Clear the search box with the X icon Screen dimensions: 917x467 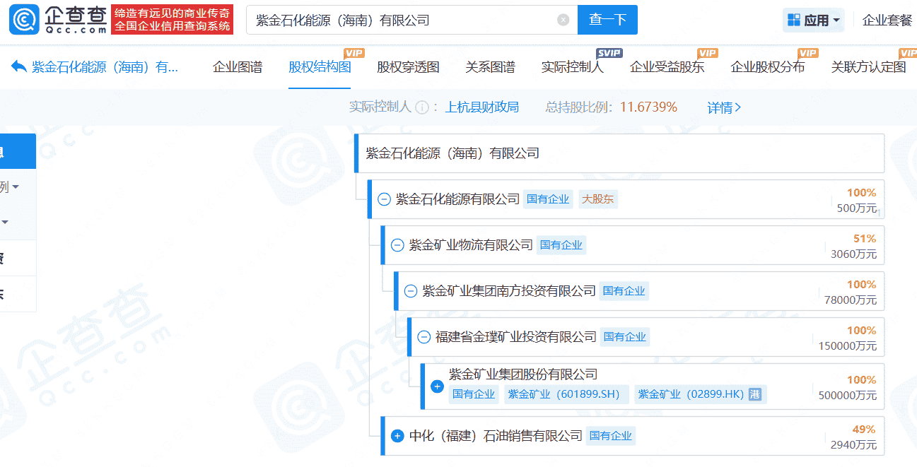563,20
